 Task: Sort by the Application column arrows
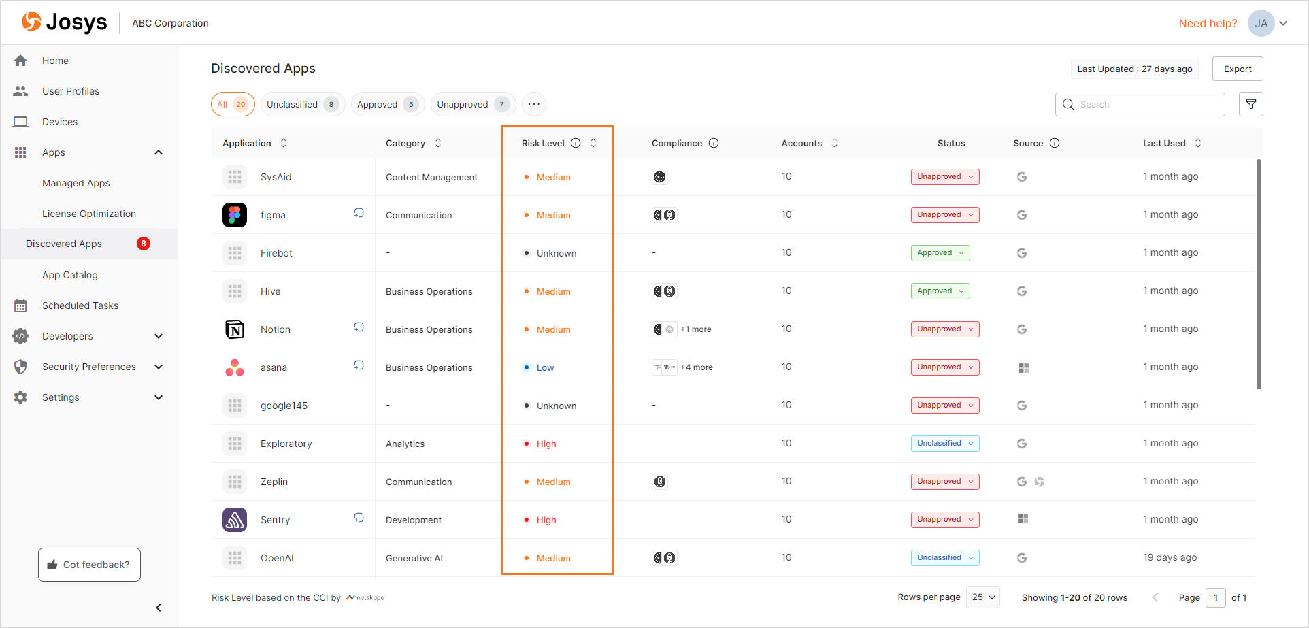tap(284, 143)
